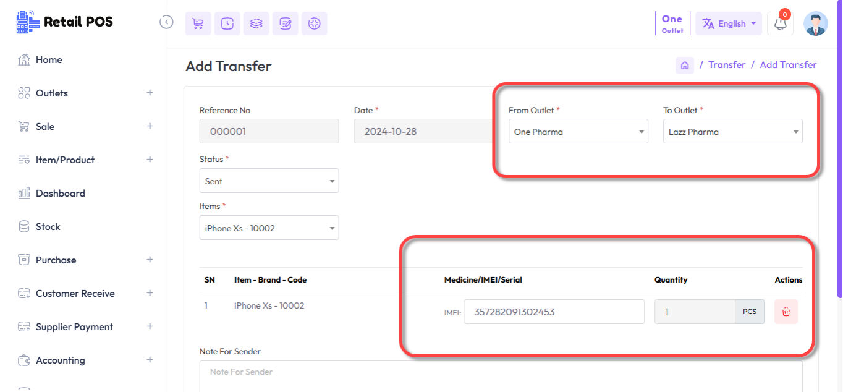The height and width of the screenshot is (392, 843).
Task: Expand the Sale sidebar section
Action: pyautogui.click(x=43, y=126)
